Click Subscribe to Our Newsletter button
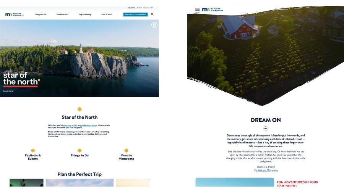The height and width of the screenshot is (193, 344). [x=135, y=14]
